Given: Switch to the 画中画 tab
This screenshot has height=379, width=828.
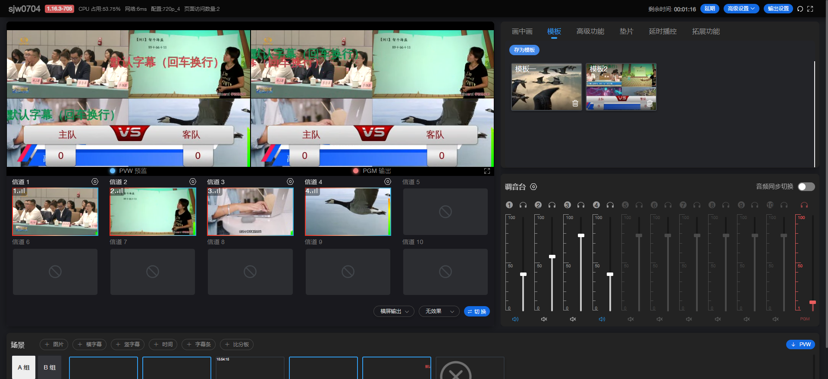Looking at the screenshot, I should (522, 31).
